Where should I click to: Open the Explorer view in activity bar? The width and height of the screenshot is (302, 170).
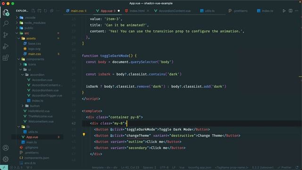(x=6, y=13)
